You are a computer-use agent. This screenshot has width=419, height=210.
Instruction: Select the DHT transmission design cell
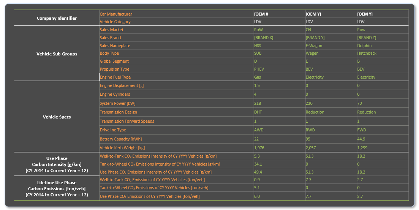pyautogui.click(x=258, y=112)
